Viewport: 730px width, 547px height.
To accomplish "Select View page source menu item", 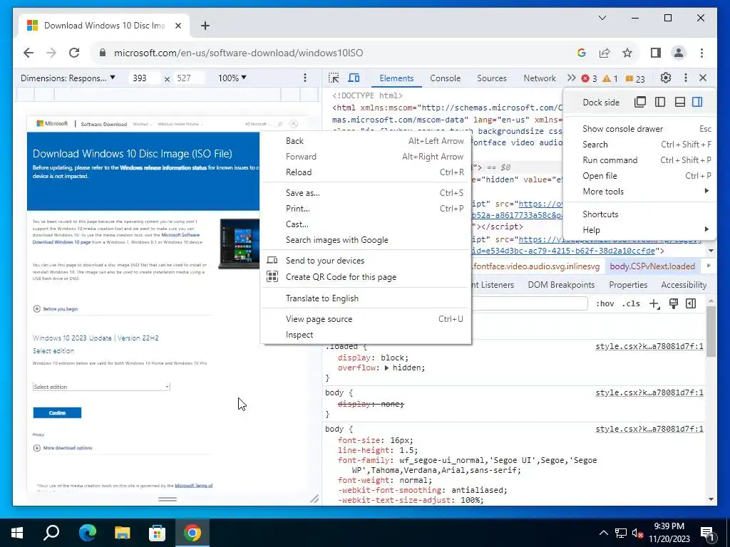I will pos(366,318).
